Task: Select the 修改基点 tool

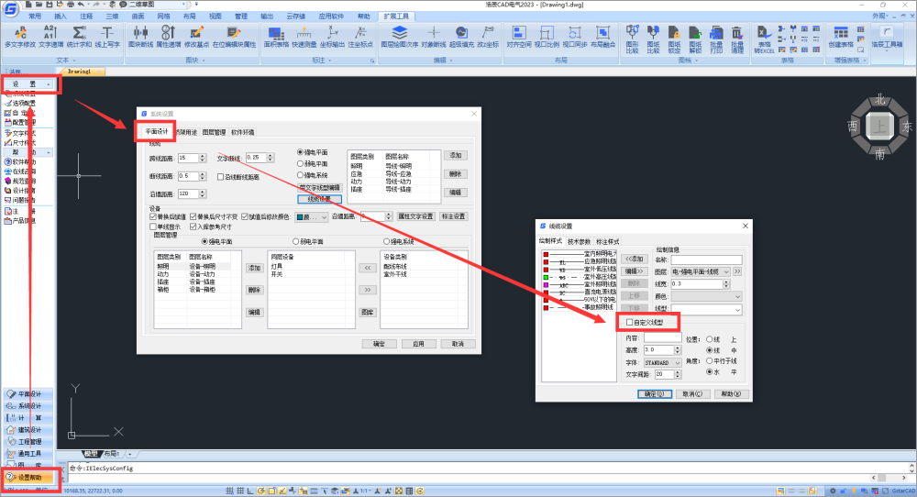Action: 196,37
